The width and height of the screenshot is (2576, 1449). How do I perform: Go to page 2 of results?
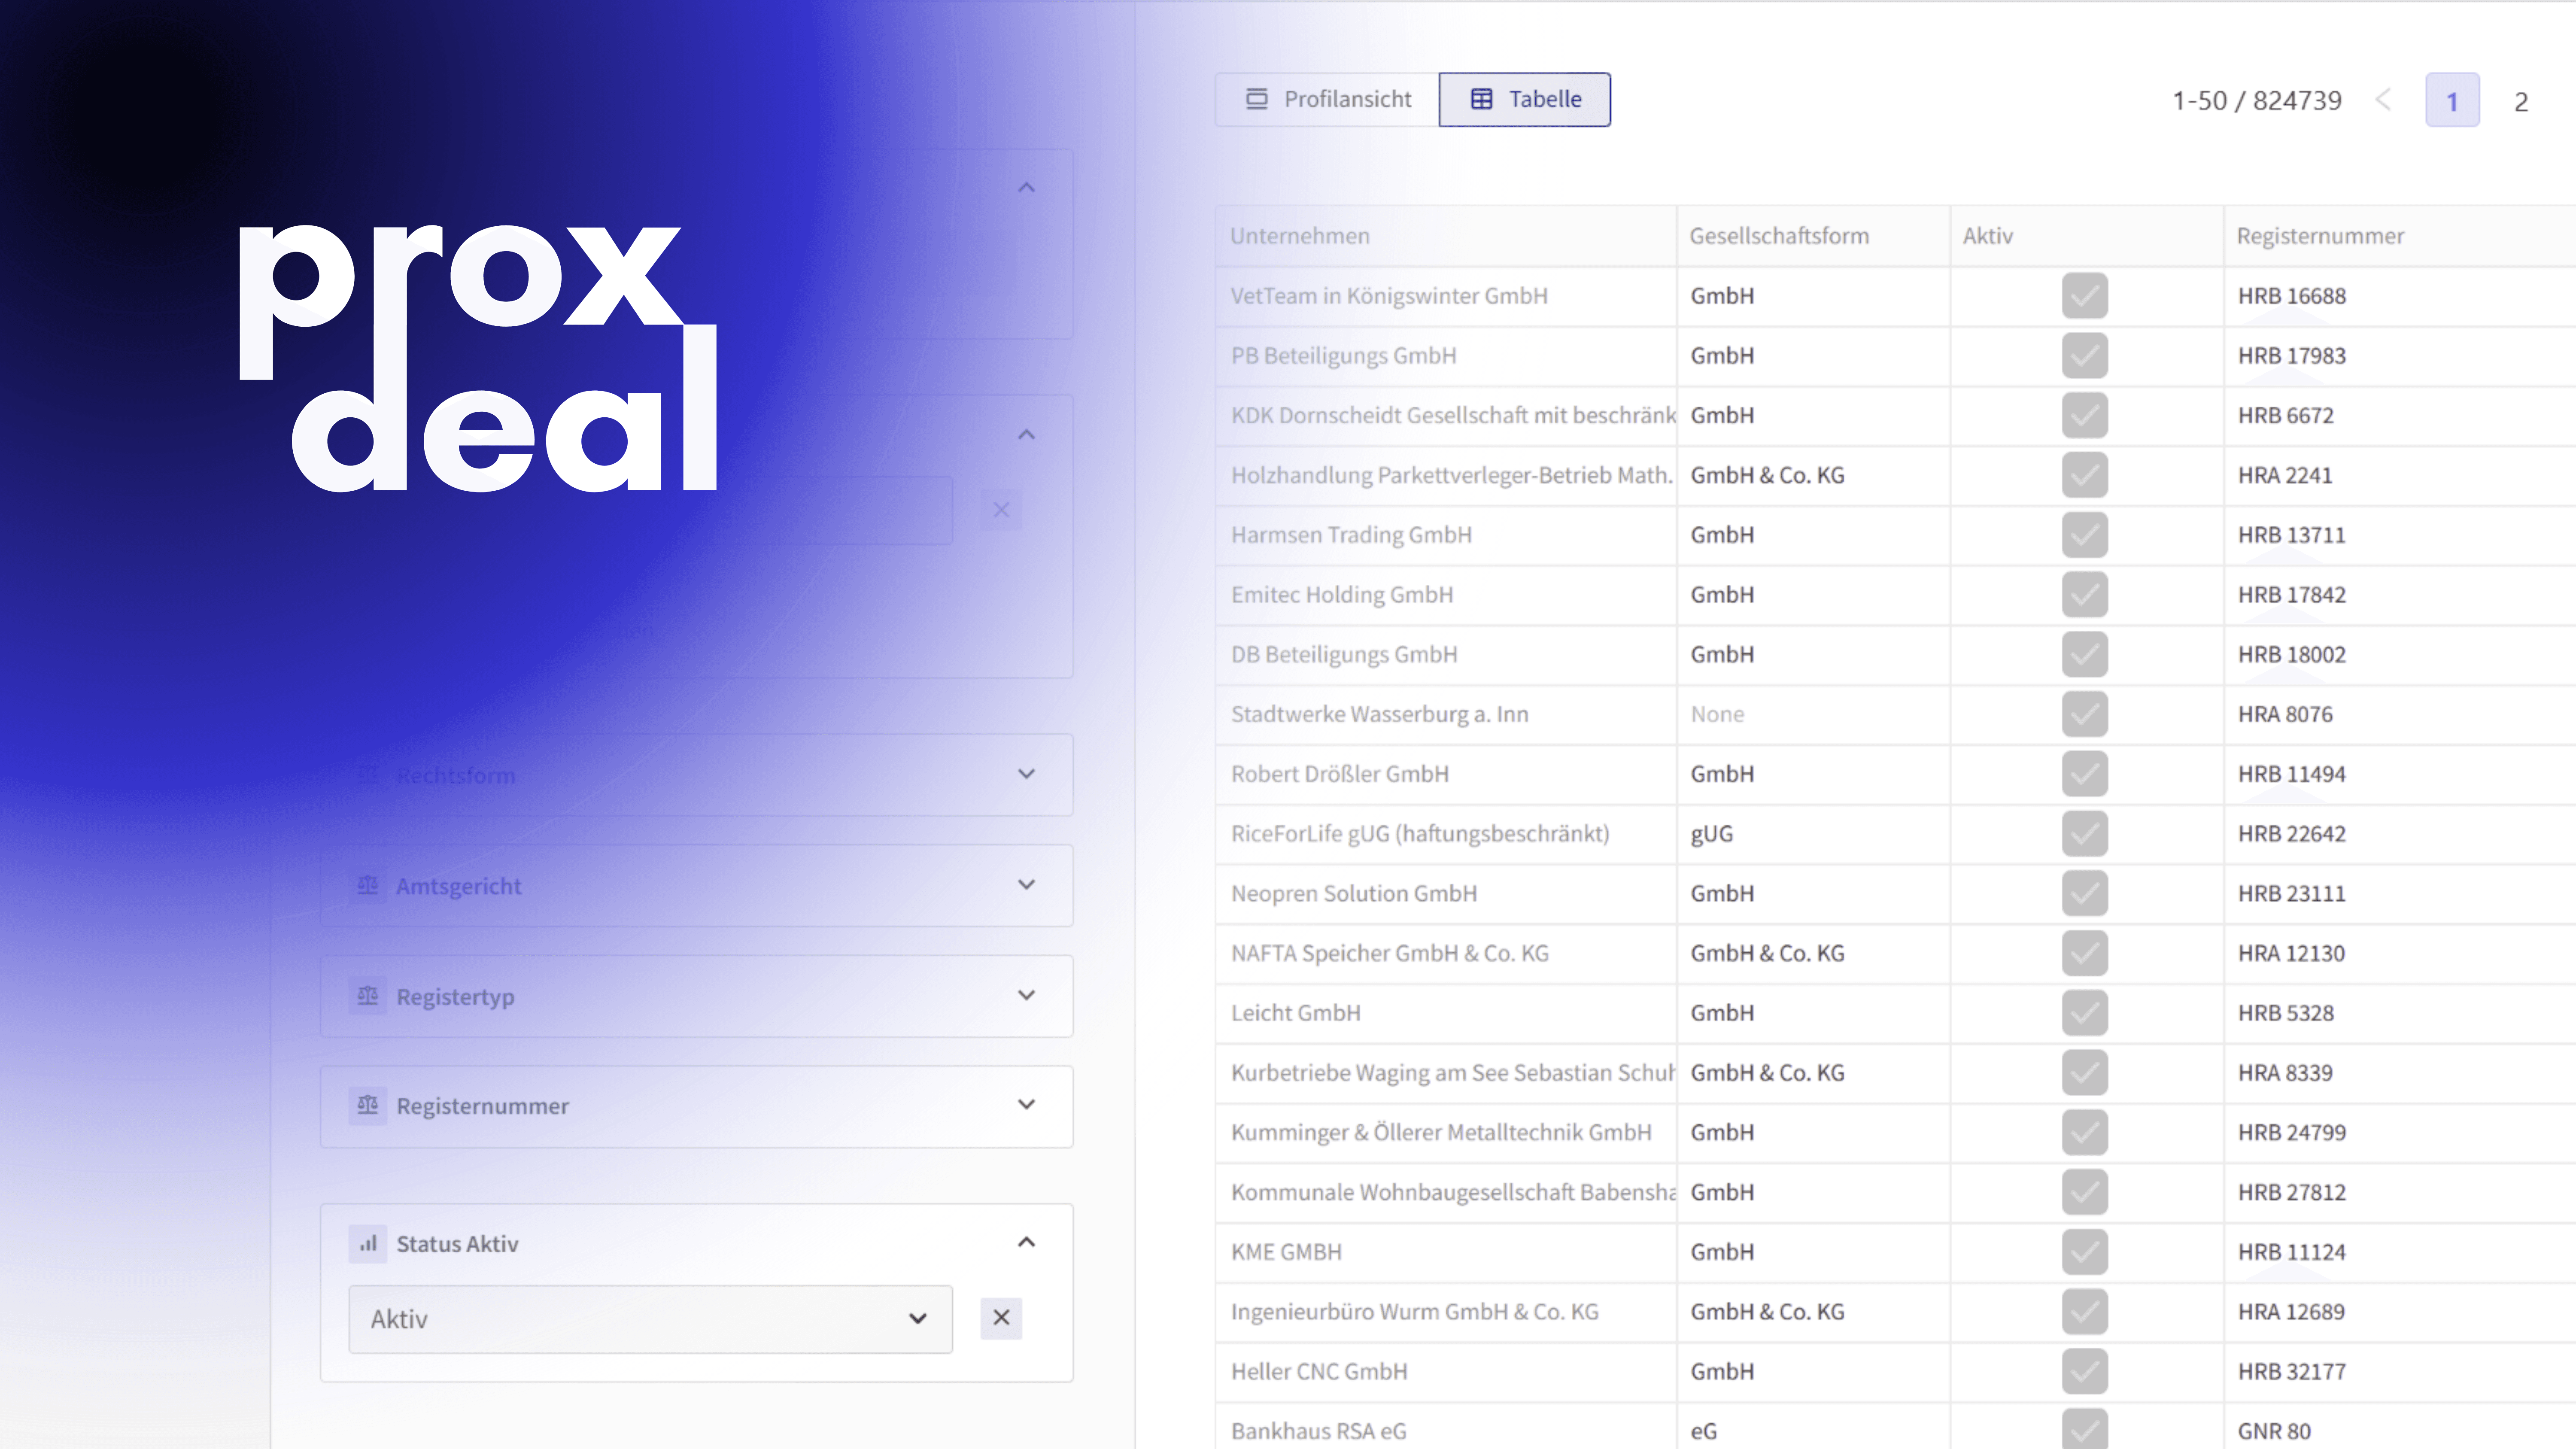(2521, 101)
